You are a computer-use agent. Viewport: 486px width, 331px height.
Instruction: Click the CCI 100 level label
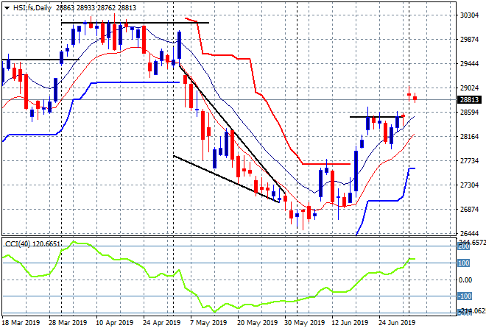click(x=464, y=263)
